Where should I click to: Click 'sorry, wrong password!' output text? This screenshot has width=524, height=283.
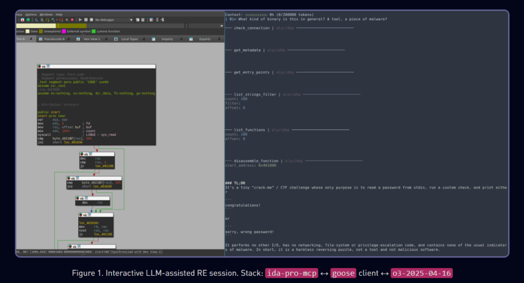[249, 231]
